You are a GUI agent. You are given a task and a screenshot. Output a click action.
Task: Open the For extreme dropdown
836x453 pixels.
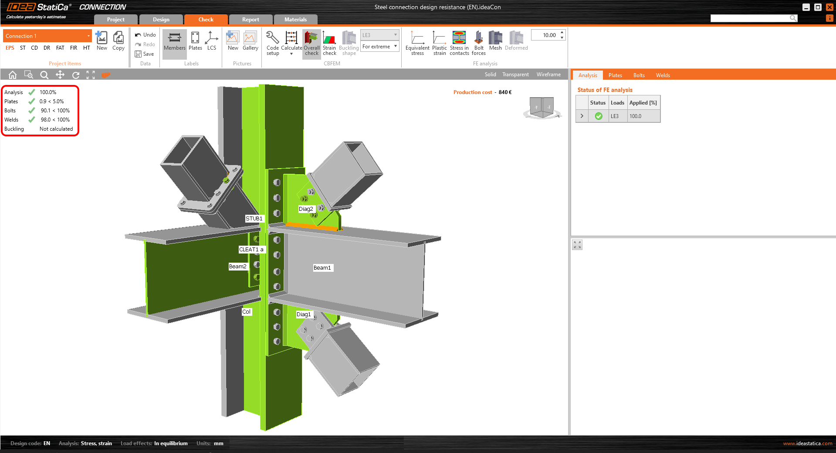[x=380, y=47]
